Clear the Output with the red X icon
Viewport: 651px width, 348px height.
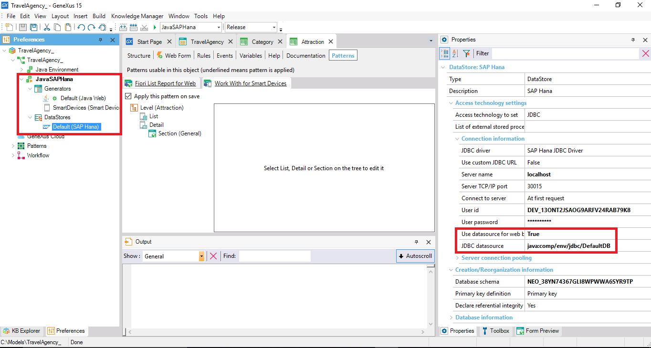point(213,256)
